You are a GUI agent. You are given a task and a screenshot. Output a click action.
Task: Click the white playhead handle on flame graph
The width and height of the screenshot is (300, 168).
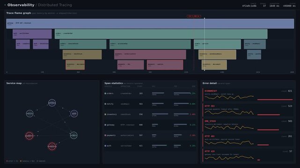tap(205, 19)
